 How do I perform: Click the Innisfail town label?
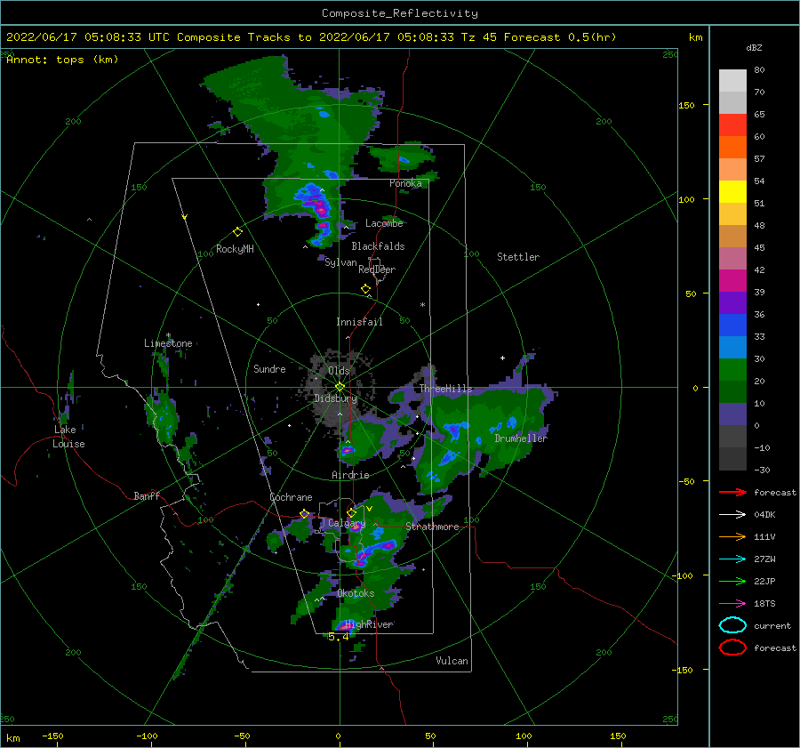pos(359,322)
